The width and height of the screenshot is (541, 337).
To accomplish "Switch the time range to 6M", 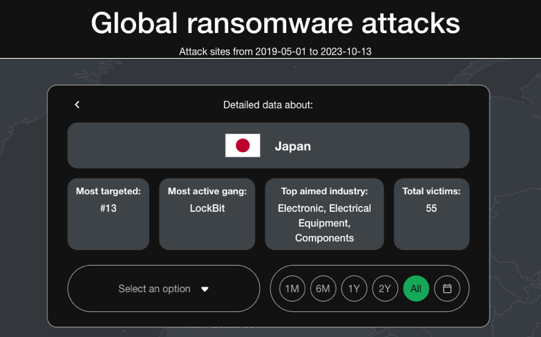I will tap(323, 289).
